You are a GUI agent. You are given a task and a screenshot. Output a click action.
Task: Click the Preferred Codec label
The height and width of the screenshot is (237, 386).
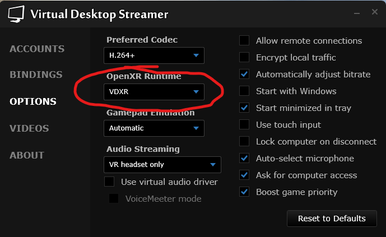[x=142, y=40]
